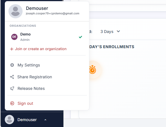Click the large Demouser profile avatar in popup
The image size is (166, 127).
[16, 11]
